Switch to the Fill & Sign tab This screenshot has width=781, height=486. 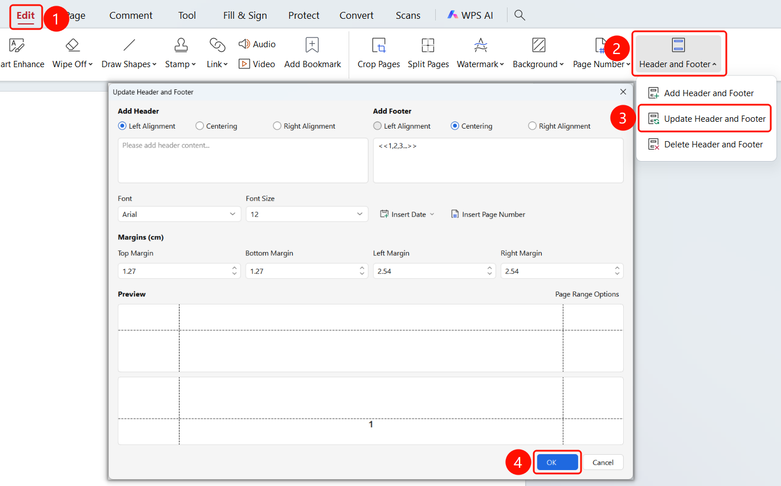[x=245, y=15]
